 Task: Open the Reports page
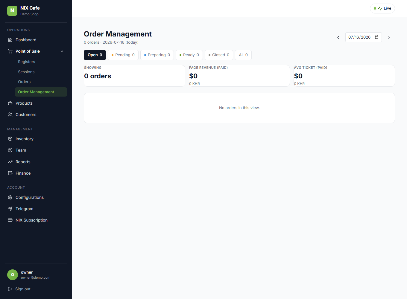(x=36, y=162)
